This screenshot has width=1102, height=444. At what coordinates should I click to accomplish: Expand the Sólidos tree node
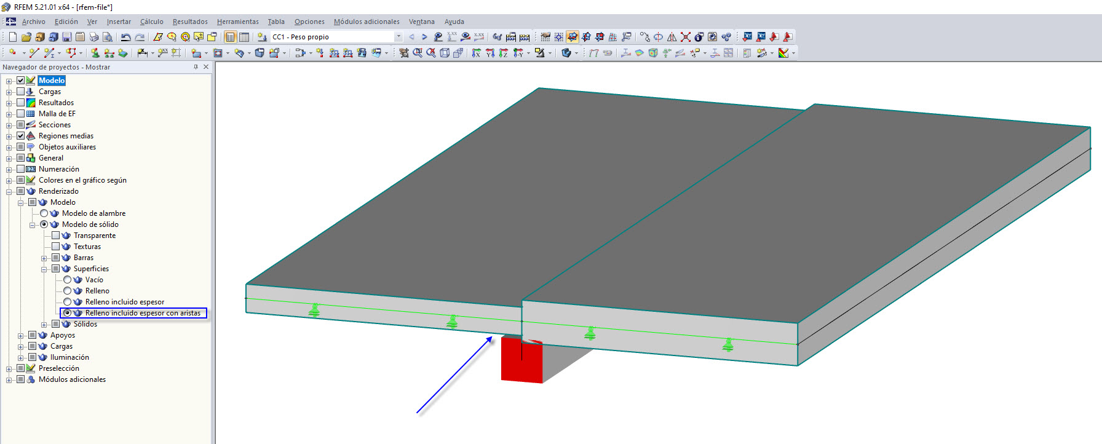pos(44,325)
